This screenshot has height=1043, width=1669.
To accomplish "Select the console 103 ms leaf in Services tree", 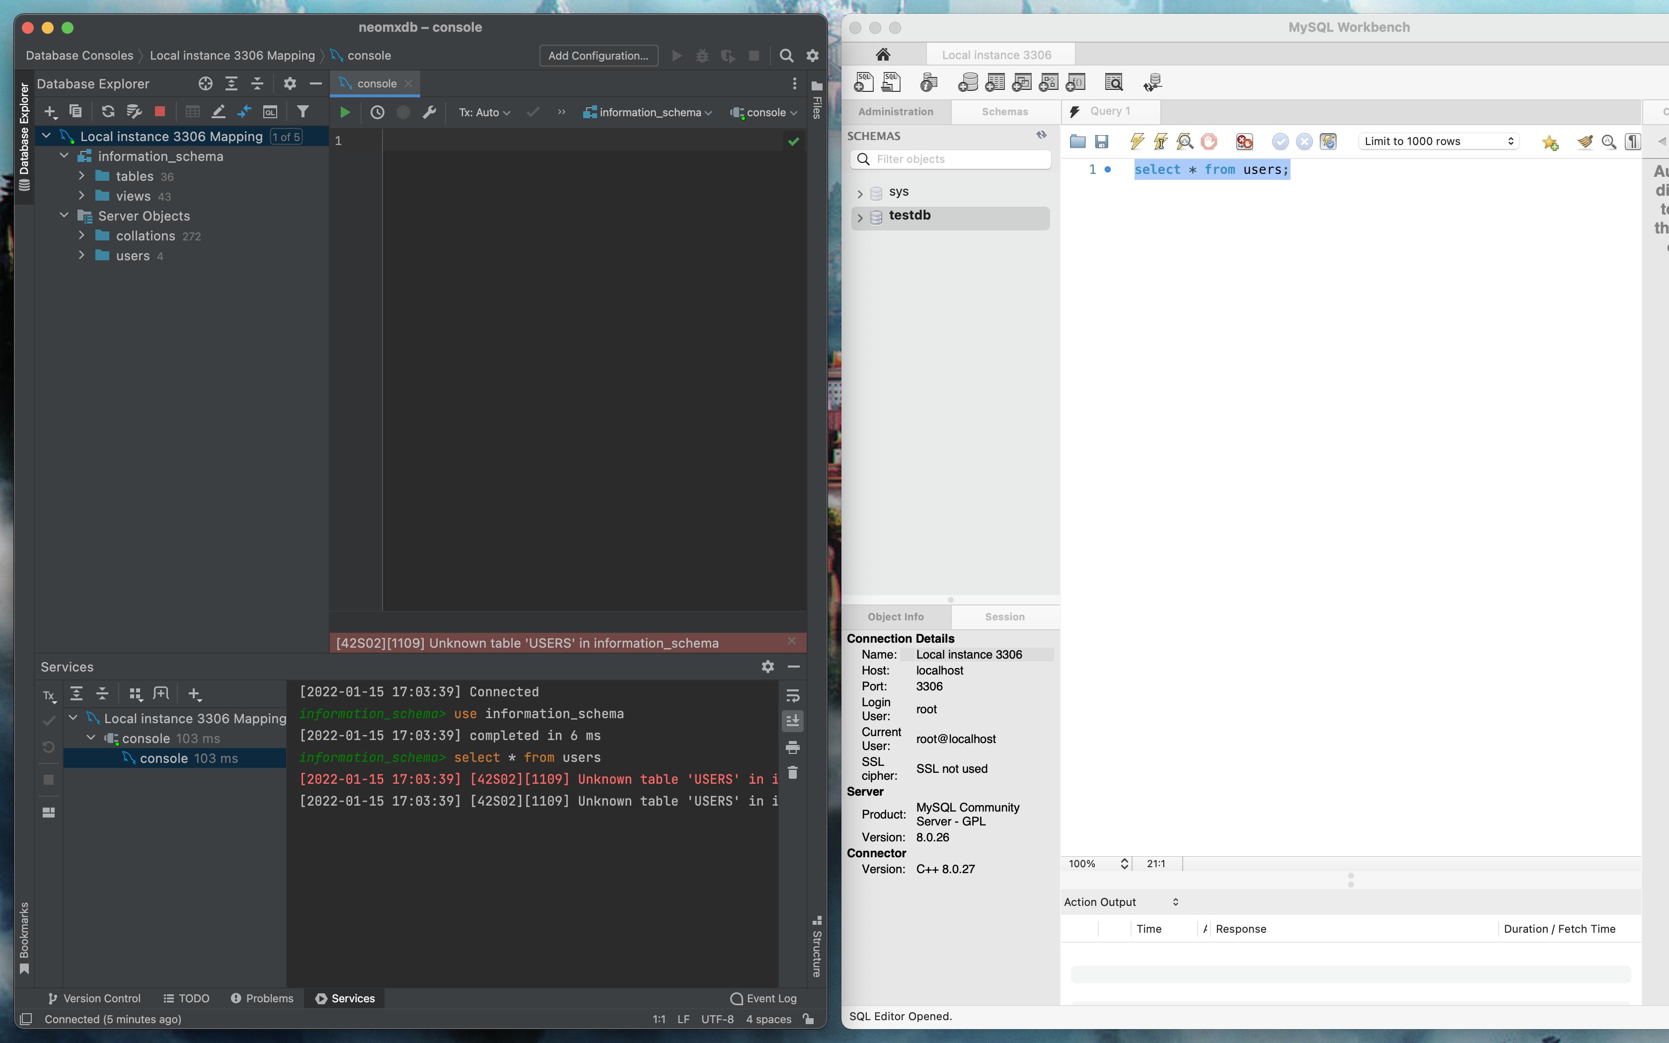I will pos(175,758).
